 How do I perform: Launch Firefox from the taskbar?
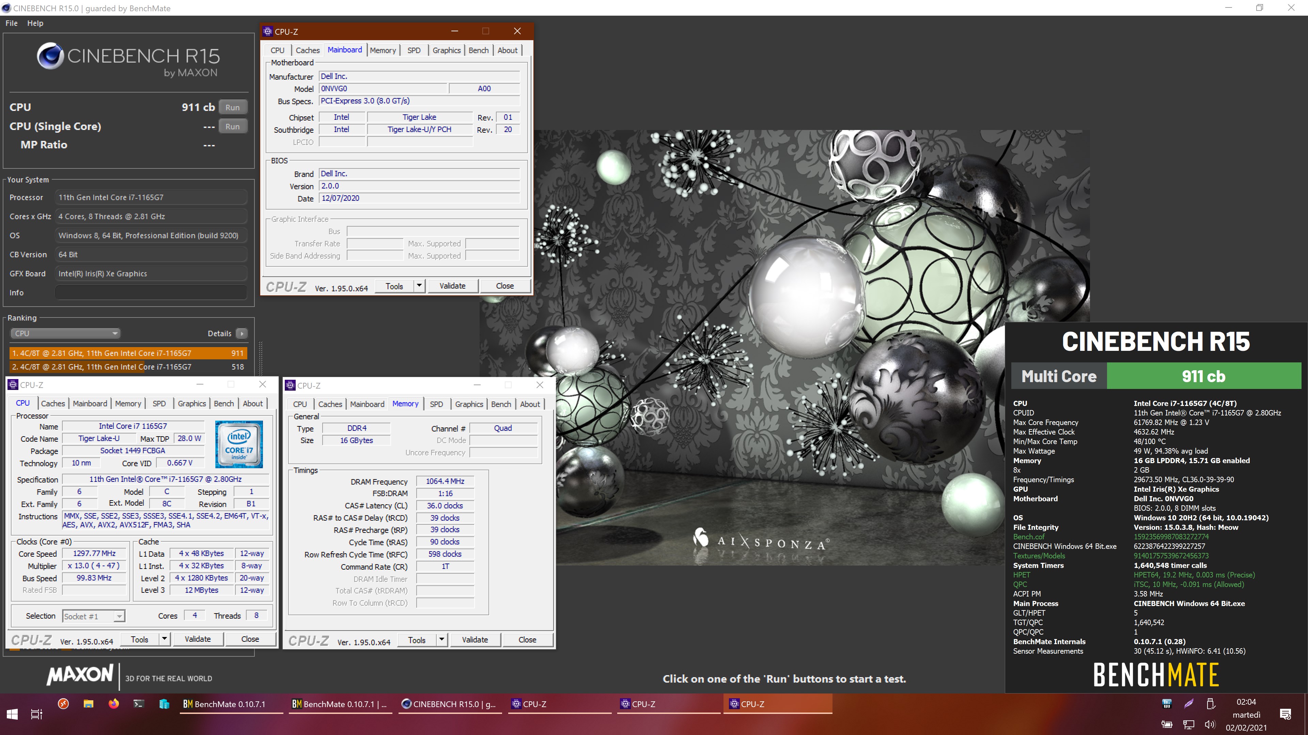114,704
